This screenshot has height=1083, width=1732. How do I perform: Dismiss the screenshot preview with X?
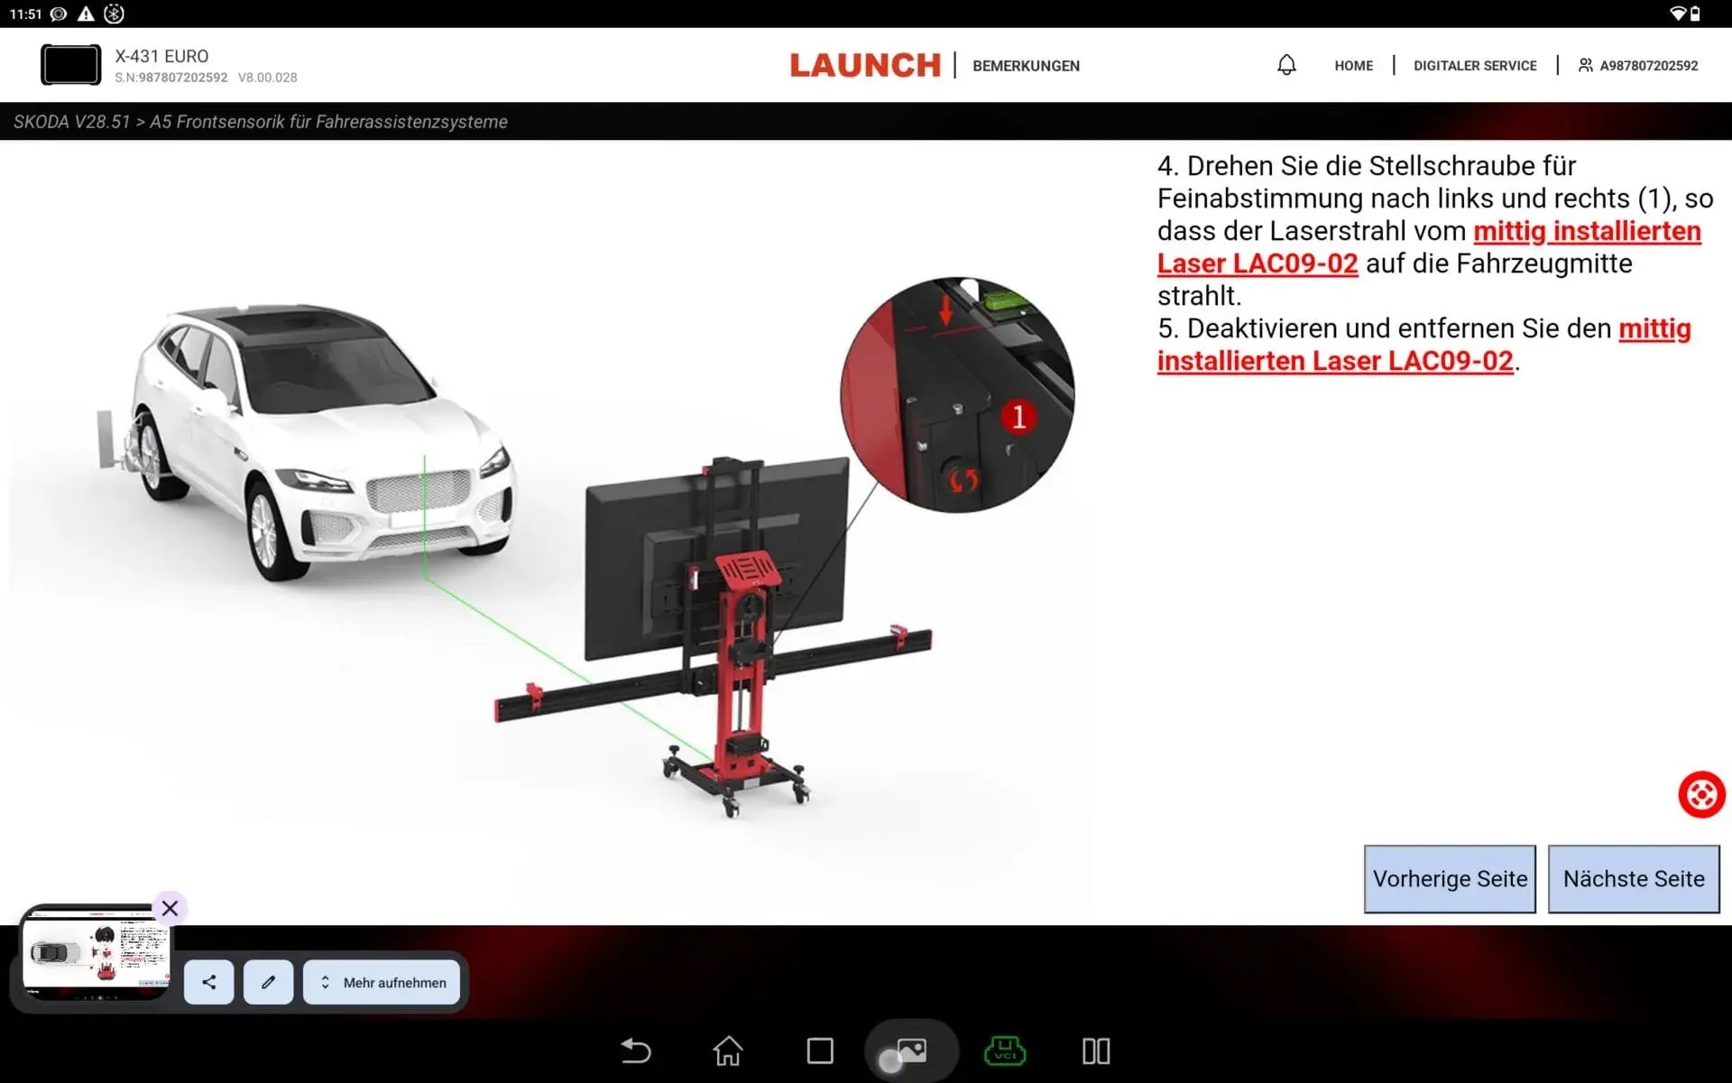(170, 908)
